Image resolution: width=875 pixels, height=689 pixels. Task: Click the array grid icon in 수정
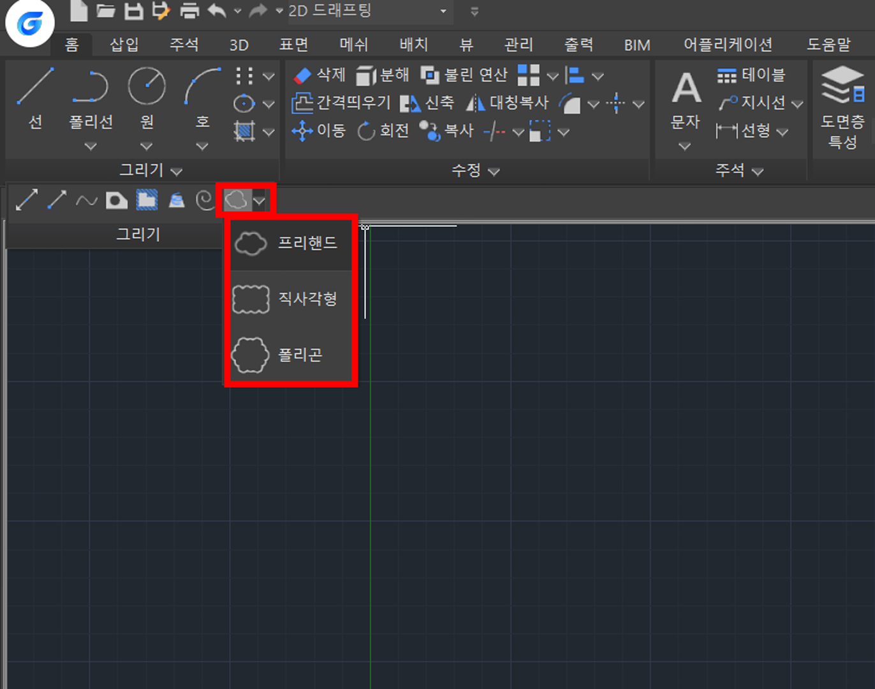tap(529, 75)
